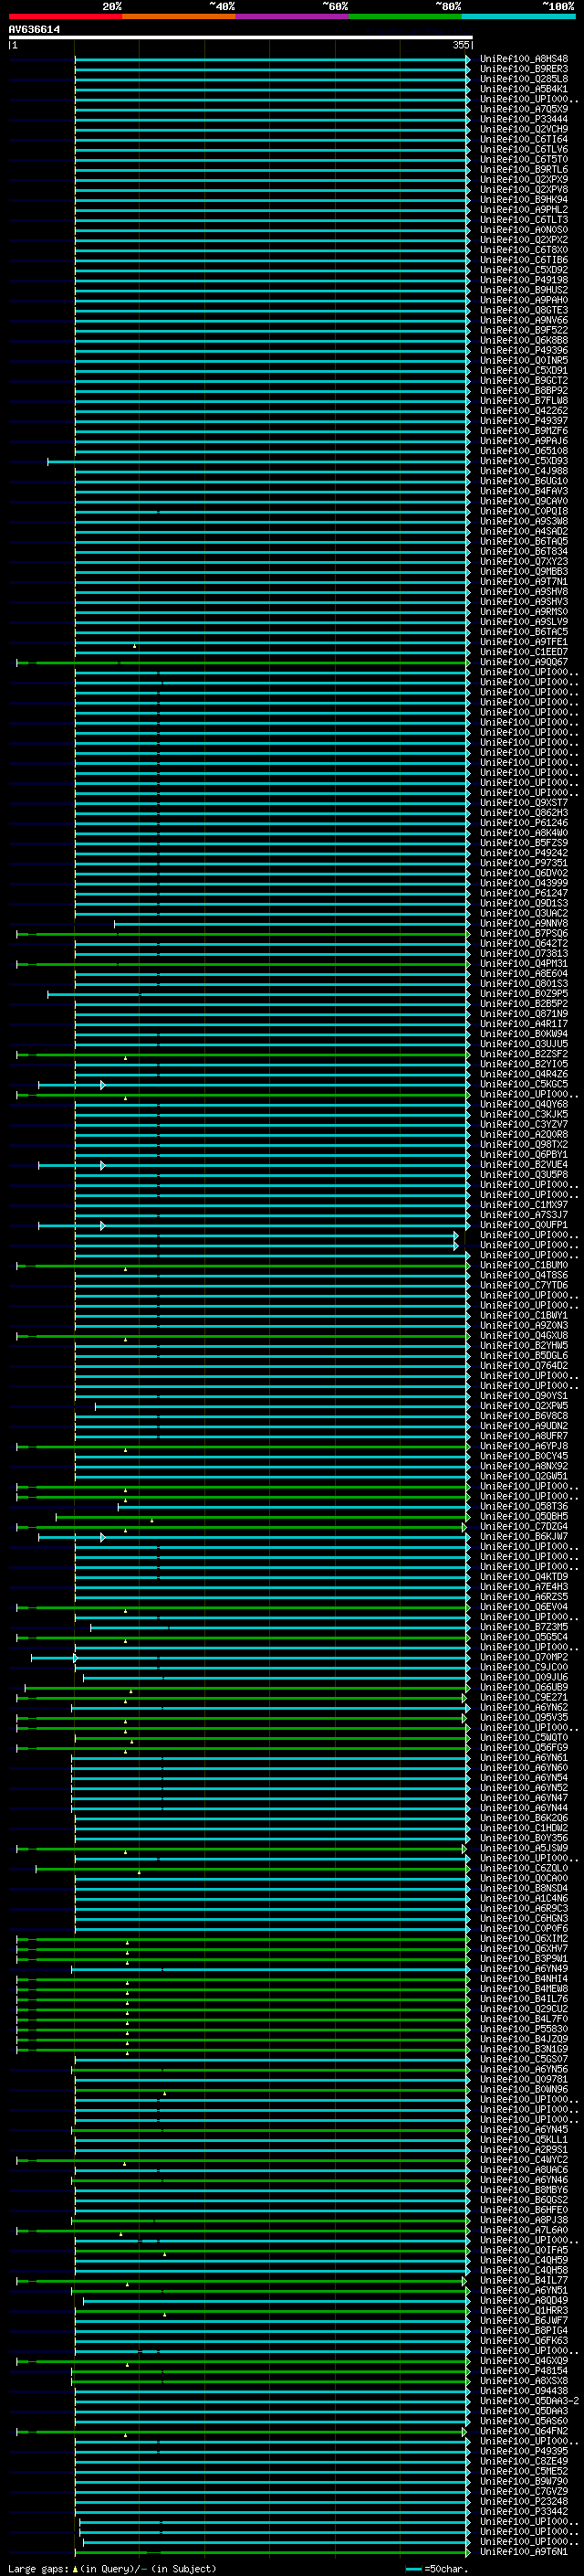Click the cyan ~100% identity legend segment
Image resolution: width=584 pixels, height=2576 pixels.
pyautogui.click(x=519, y=16)
